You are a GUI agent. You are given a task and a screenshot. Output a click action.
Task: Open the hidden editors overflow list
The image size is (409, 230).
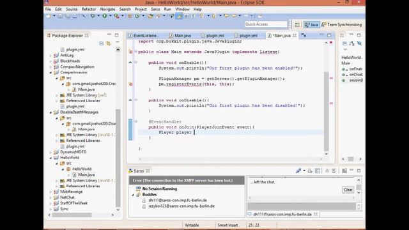tap(304, 35)
